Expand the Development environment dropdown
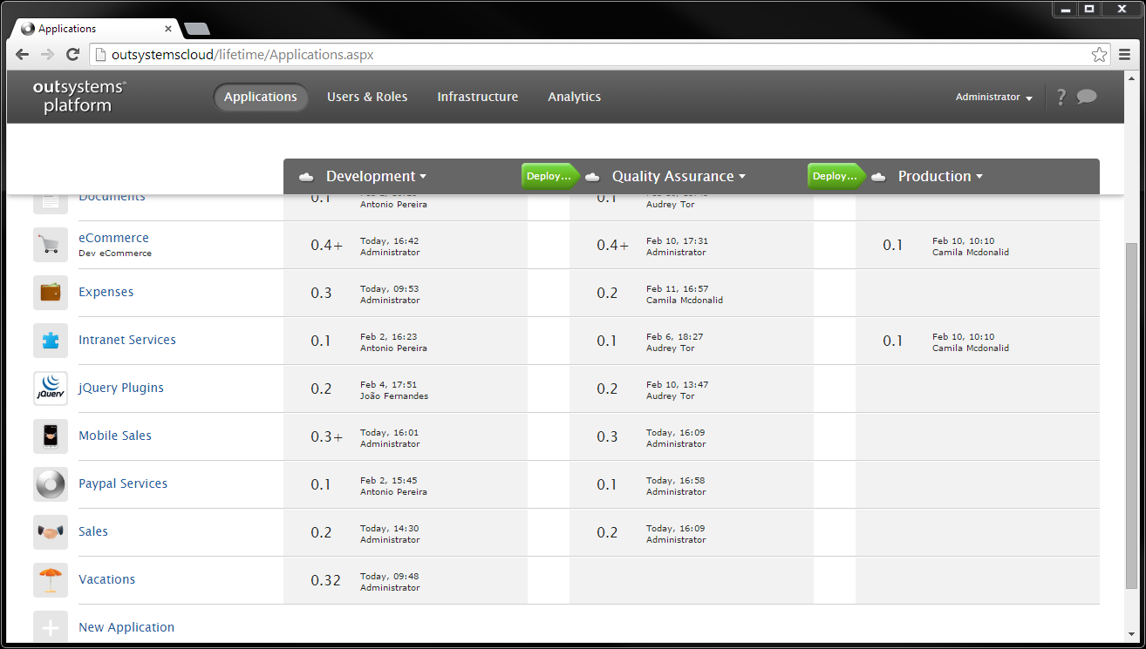 376,176
